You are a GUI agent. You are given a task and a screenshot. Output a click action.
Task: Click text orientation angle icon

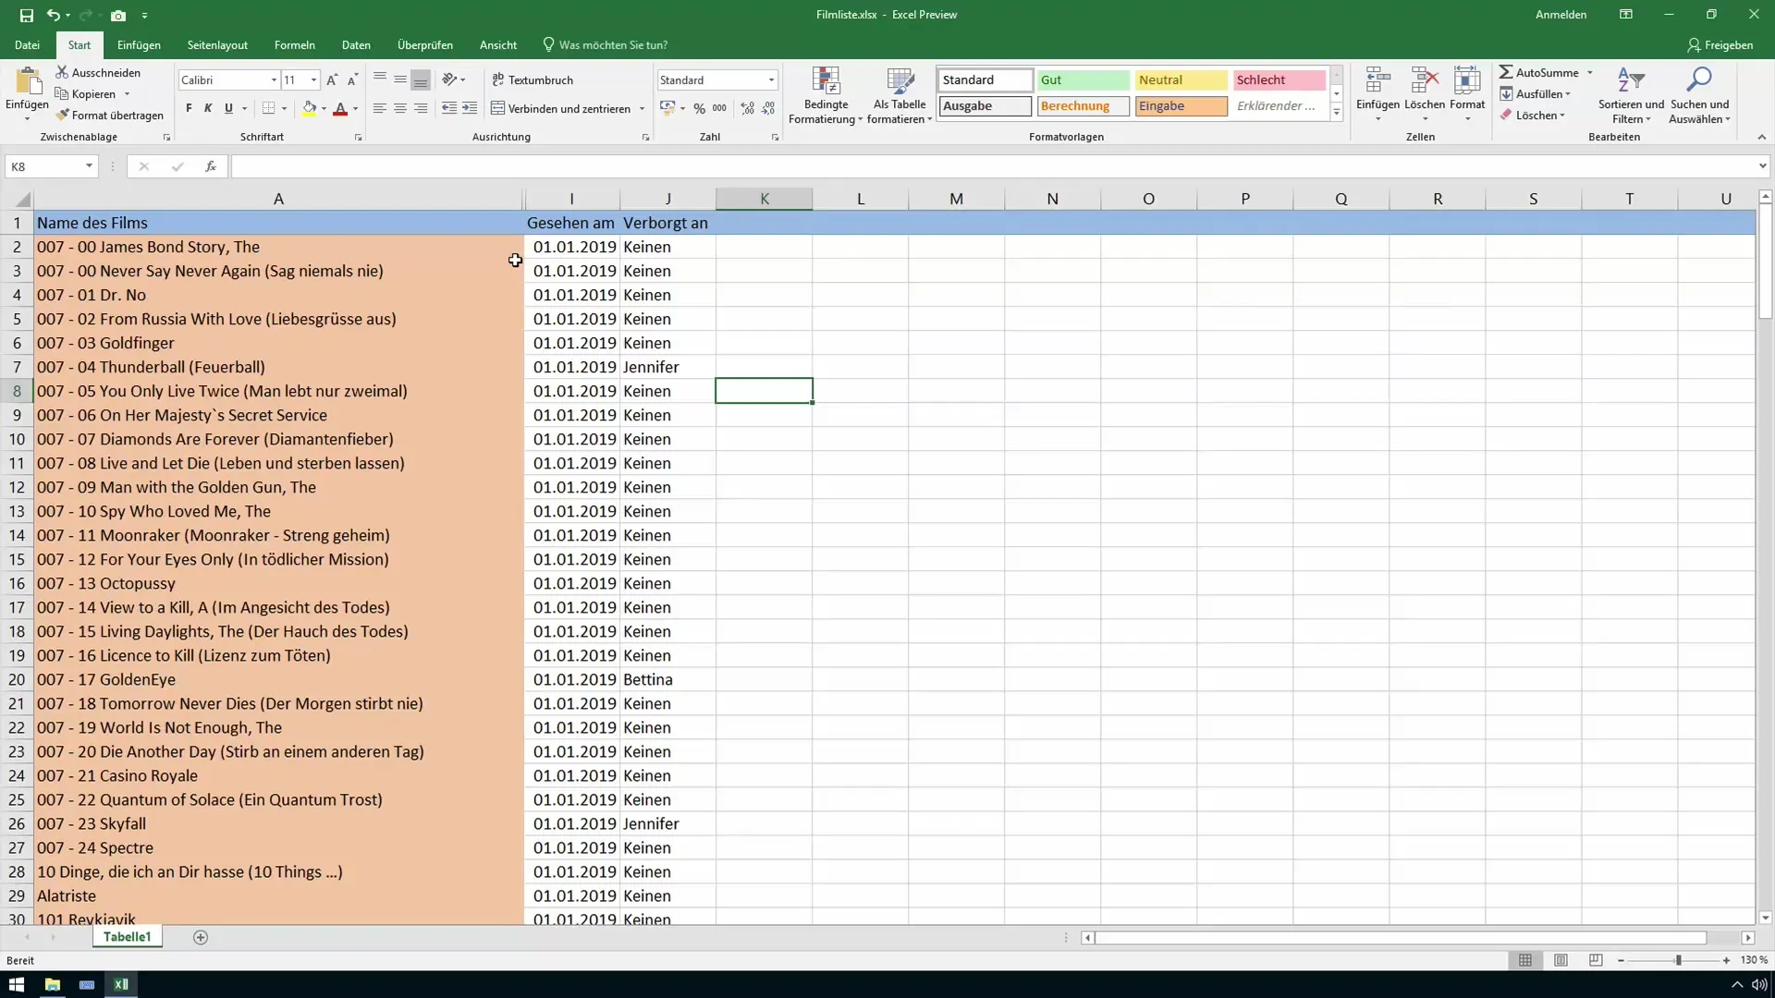pyautogui.click(x=449, y=79)
